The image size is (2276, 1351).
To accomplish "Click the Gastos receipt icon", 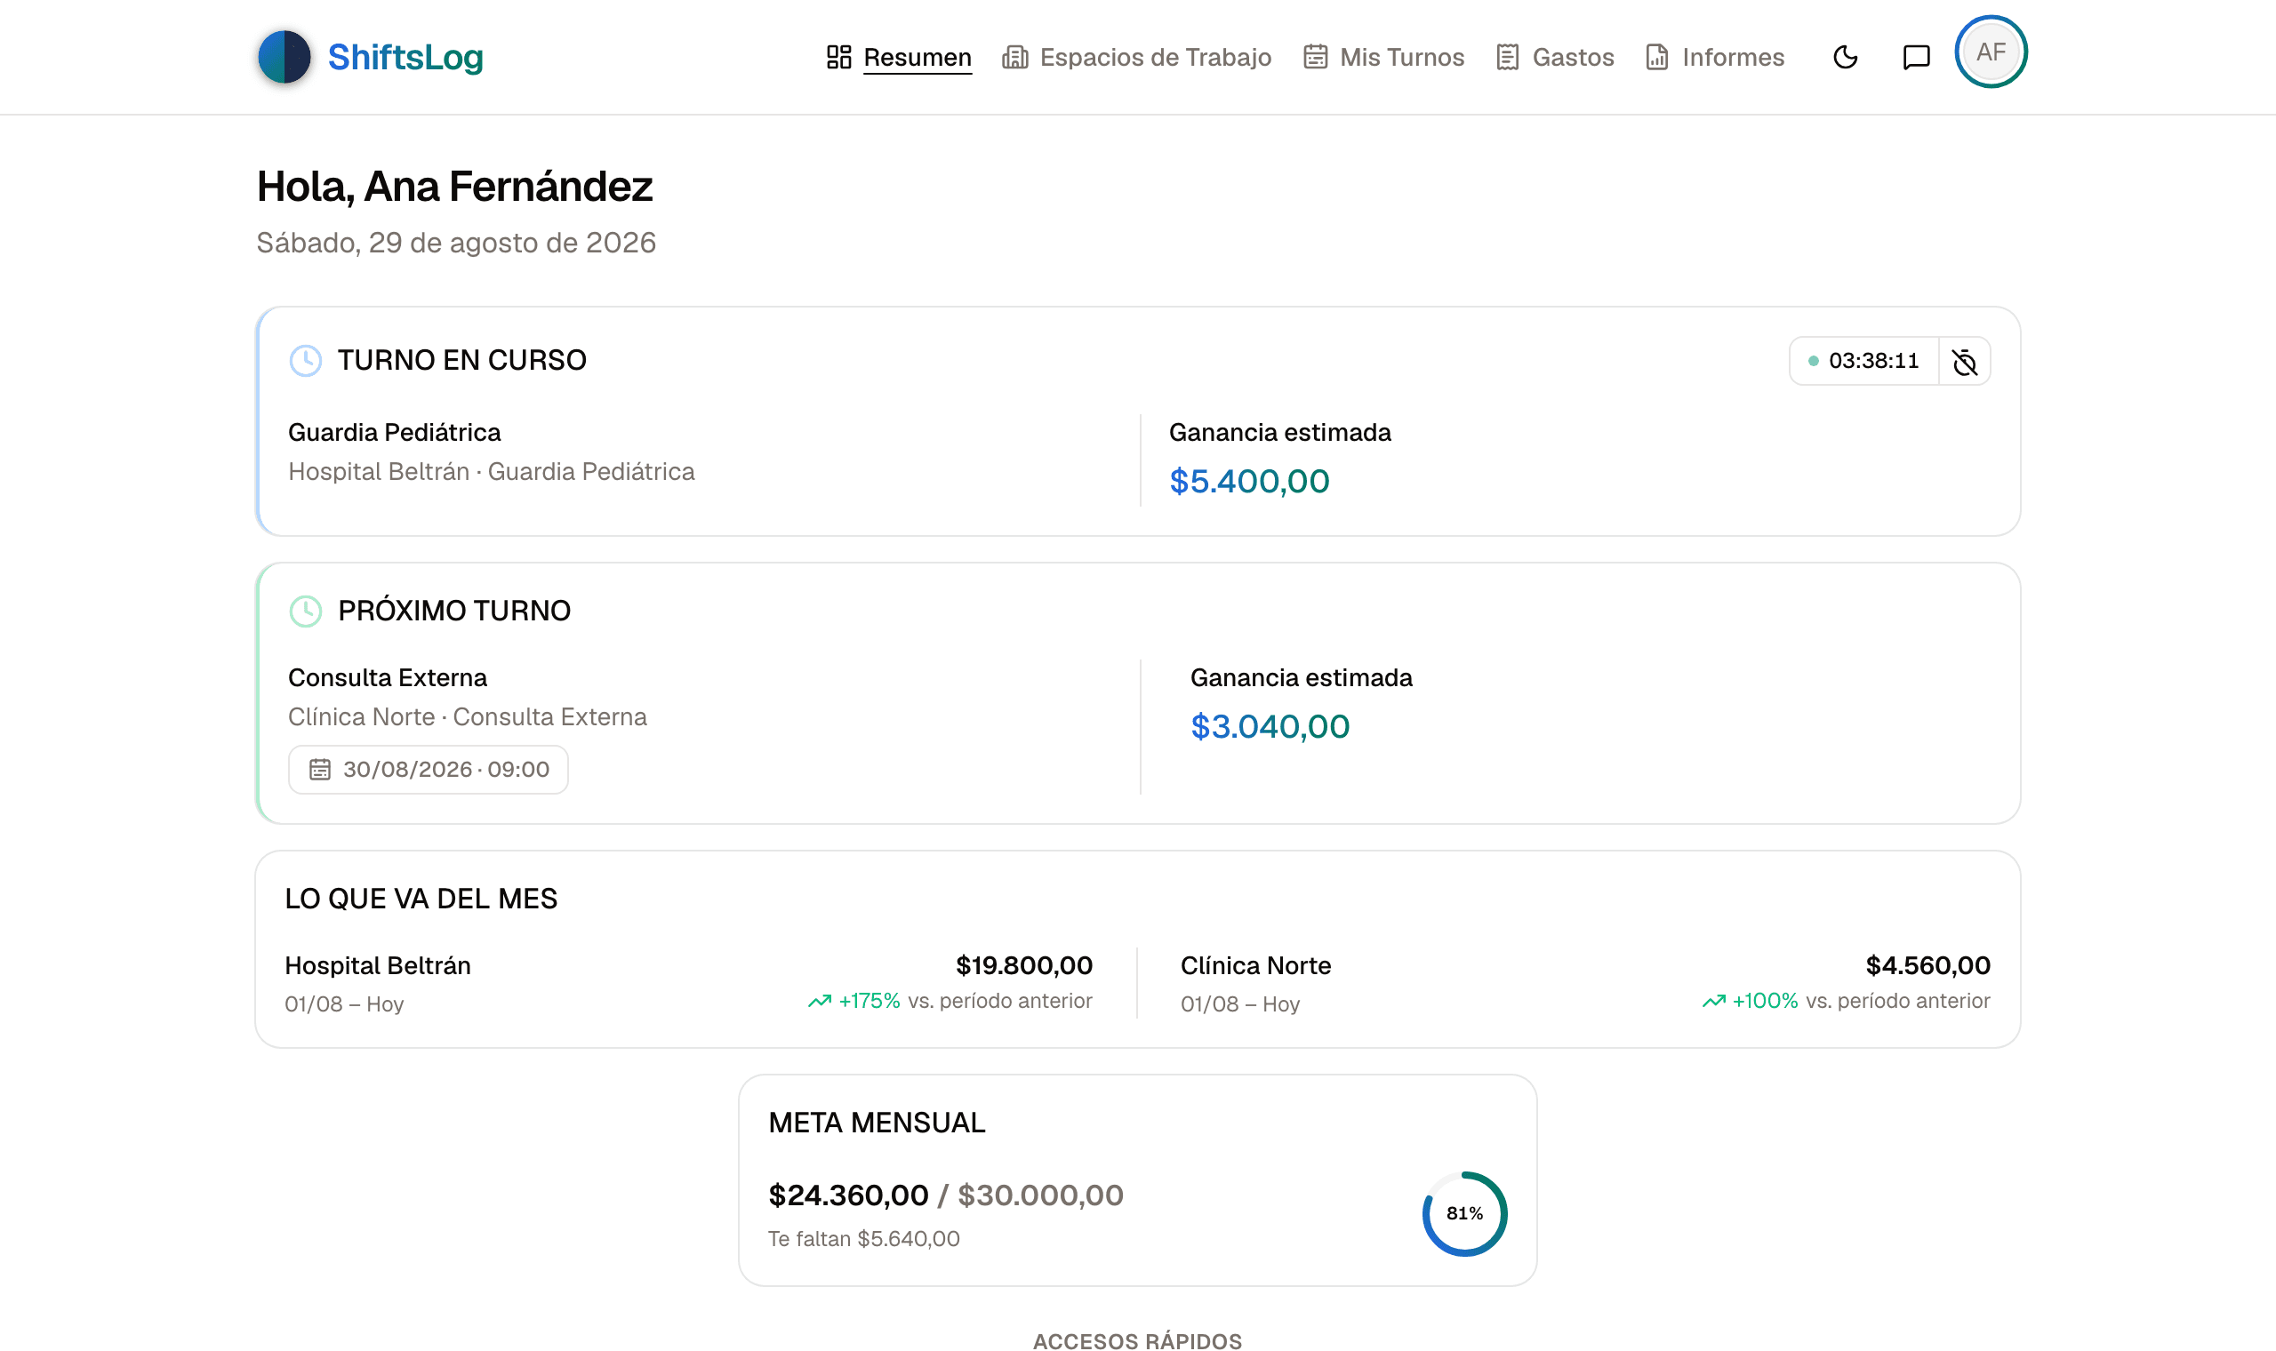I will [x=1508, y=58].
